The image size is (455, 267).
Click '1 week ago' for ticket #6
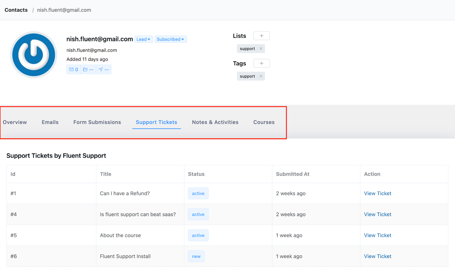pos(289,256)
